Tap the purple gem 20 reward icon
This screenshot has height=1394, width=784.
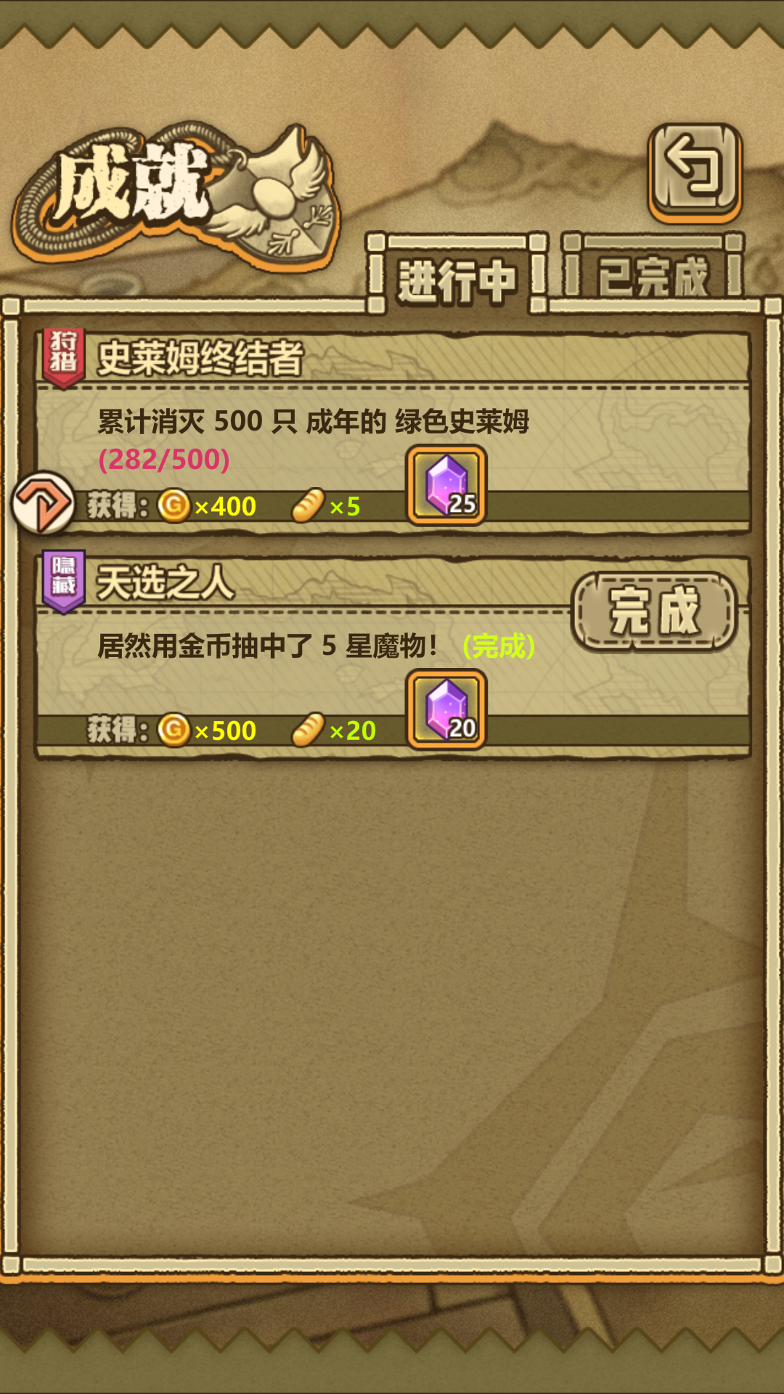(x=446, y=709)
